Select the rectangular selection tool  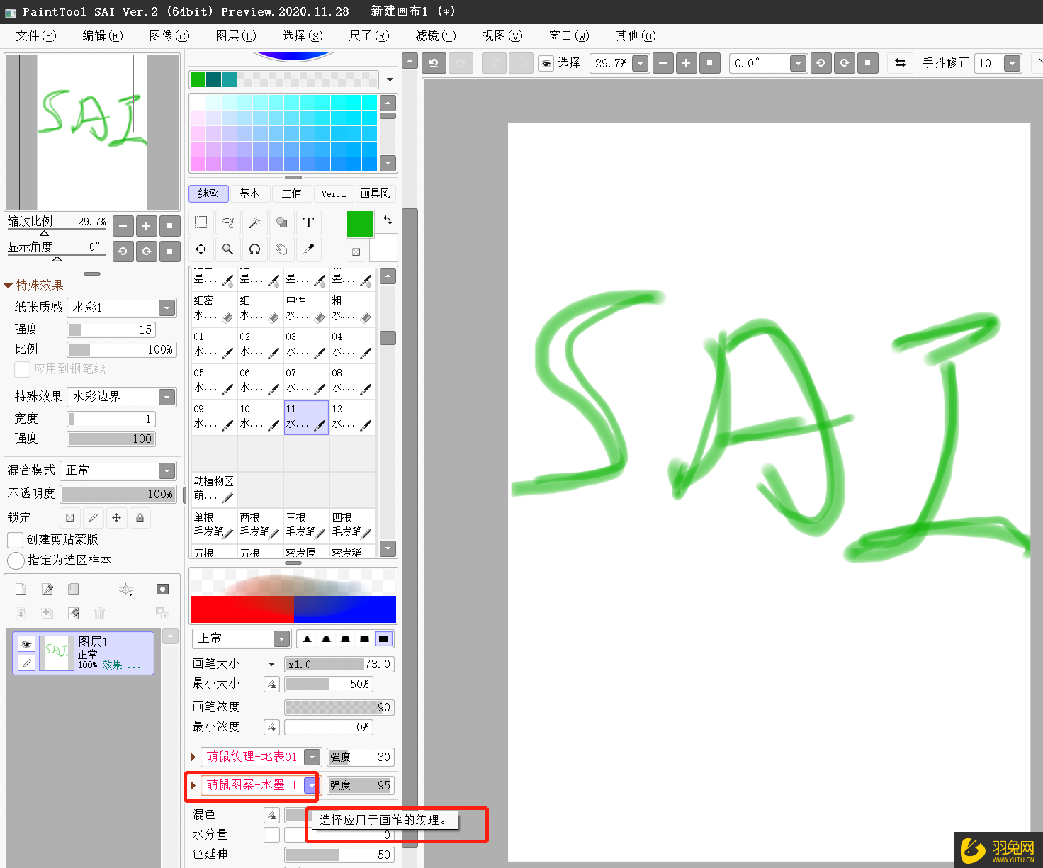(x=201, y=222)
